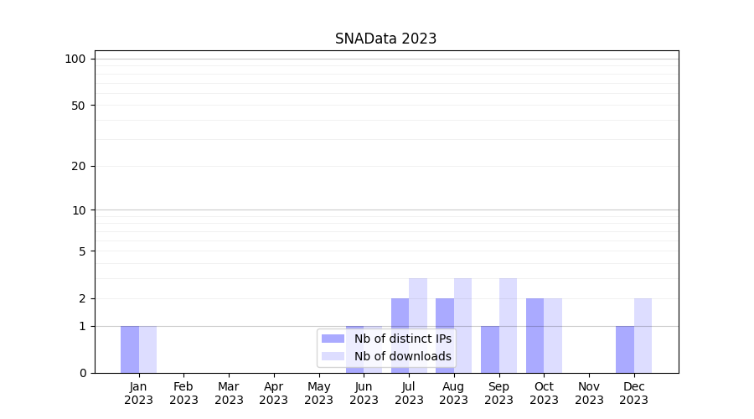Click the 'Nov 2023' x-axis label
The height and width of the screenshot is (419, 754).
point(589,393)
